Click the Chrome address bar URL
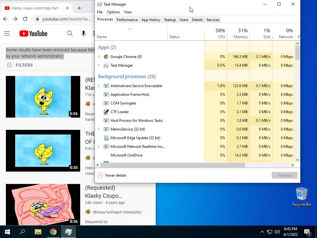317x238 pixels. tap(67, 19)
